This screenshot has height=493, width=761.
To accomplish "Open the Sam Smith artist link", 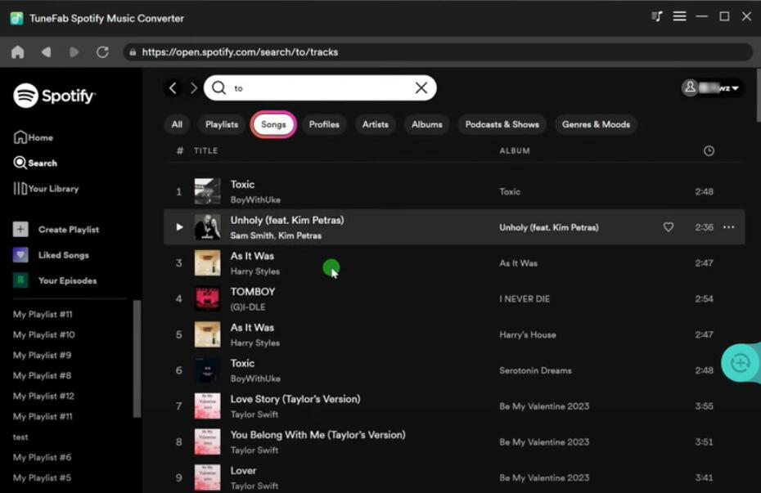I will click(252, 235).
